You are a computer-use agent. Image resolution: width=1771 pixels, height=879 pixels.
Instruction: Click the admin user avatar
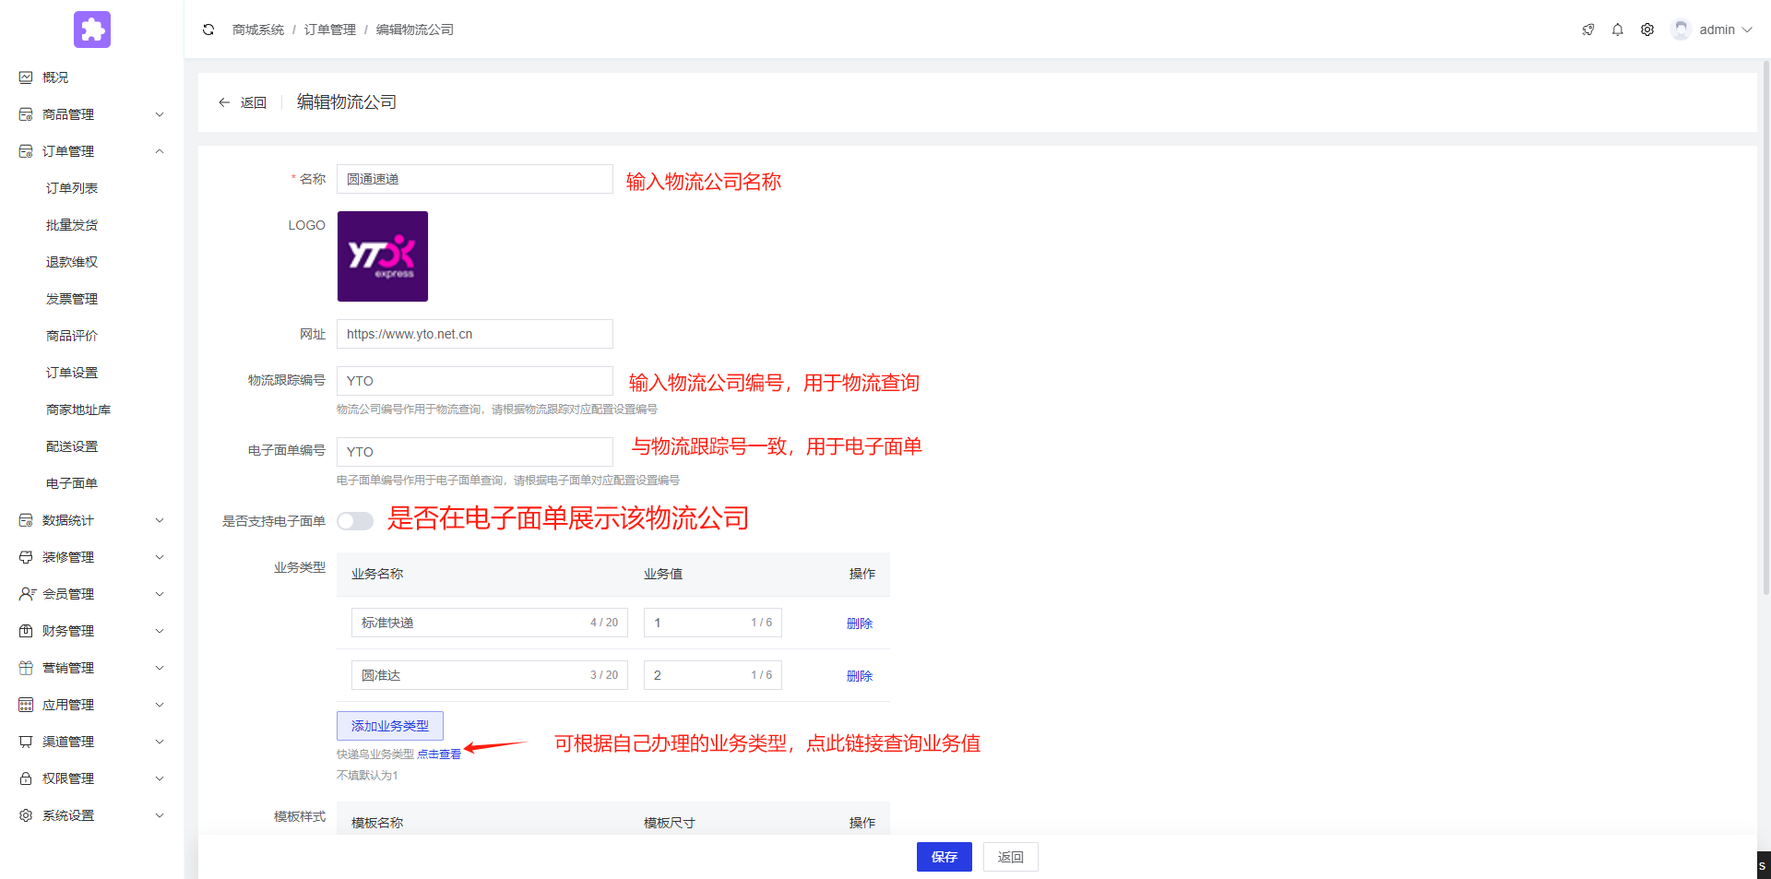[x=1681, y=30]
